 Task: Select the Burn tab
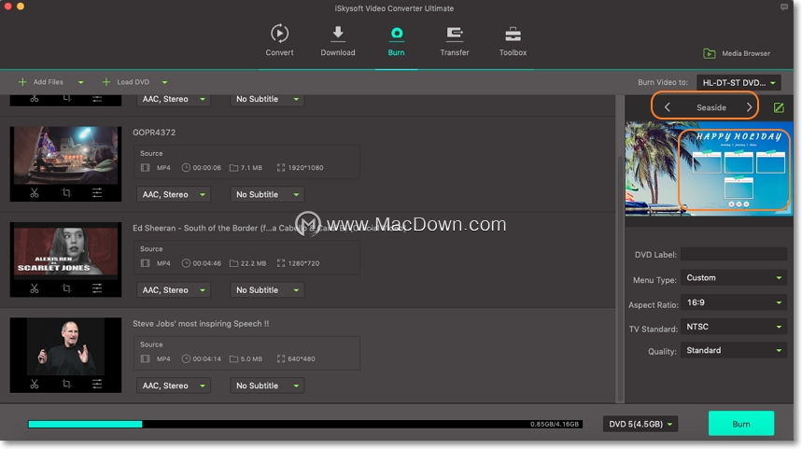[396, 40]
